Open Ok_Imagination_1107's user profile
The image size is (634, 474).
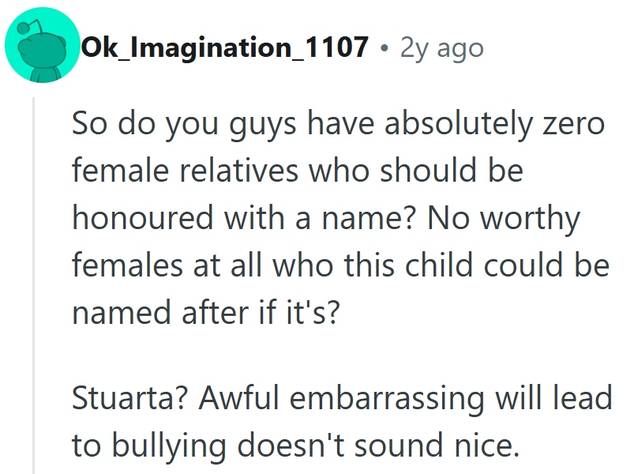[224, 49]
